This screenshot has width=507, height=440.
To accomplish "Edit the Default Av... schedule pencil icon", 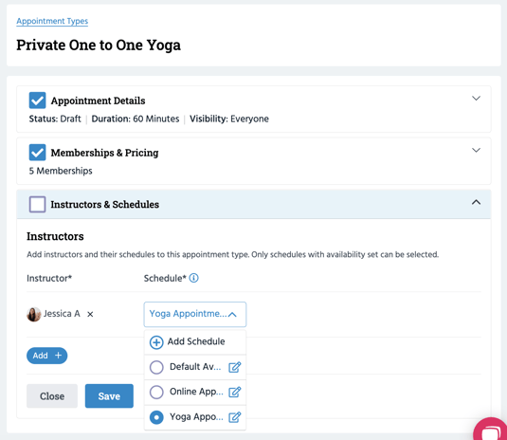I will pos(234,367).
